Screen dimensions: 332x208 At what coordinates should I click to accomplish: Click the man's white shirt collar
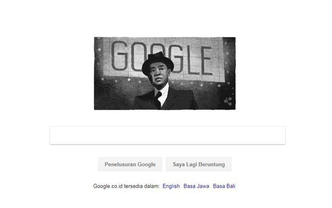(x=162, y=93)
